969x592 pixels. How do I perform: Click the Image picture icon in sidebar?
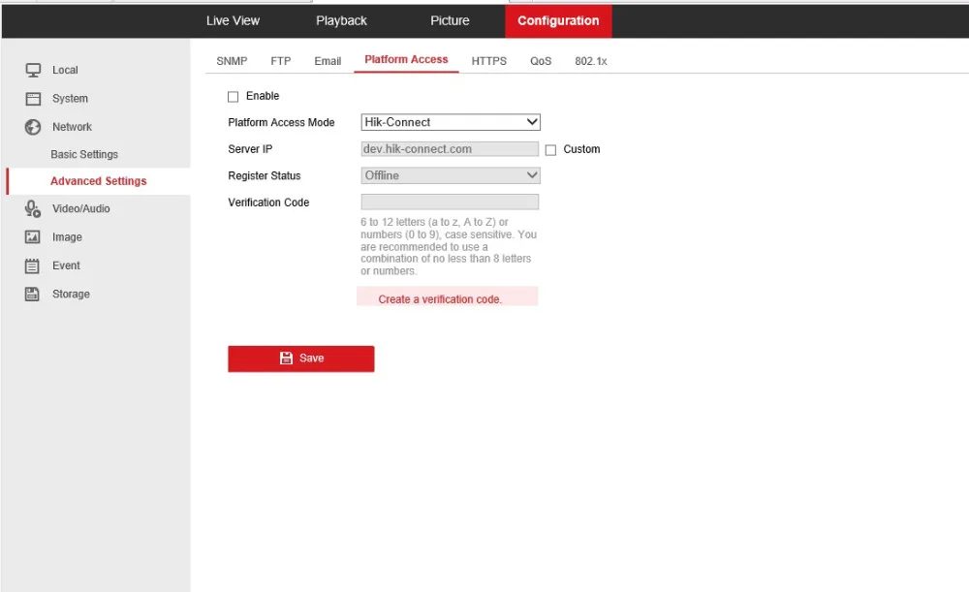click(x=33, y=237)
